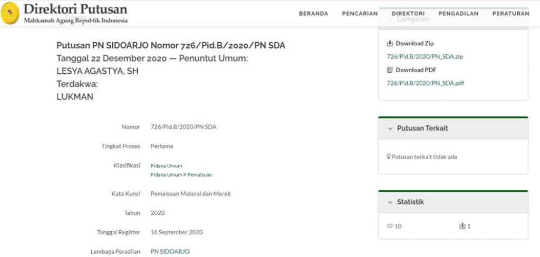Click the Kata Kunci label

tap(126, 194)
